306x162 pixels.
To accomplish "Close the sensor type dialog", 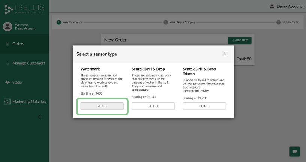I will click(225, 54).
